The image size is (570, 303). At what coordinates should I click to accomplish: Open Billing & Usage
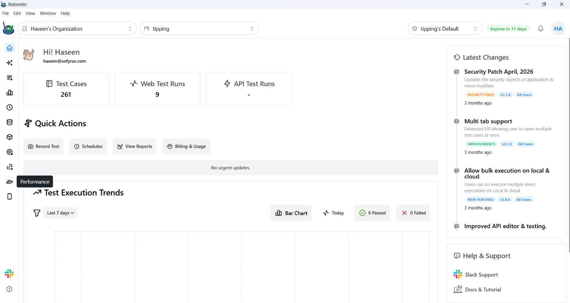click(186, 146)
